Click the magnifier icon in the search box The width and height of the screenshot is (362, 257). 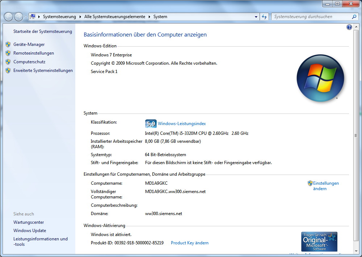354,17
